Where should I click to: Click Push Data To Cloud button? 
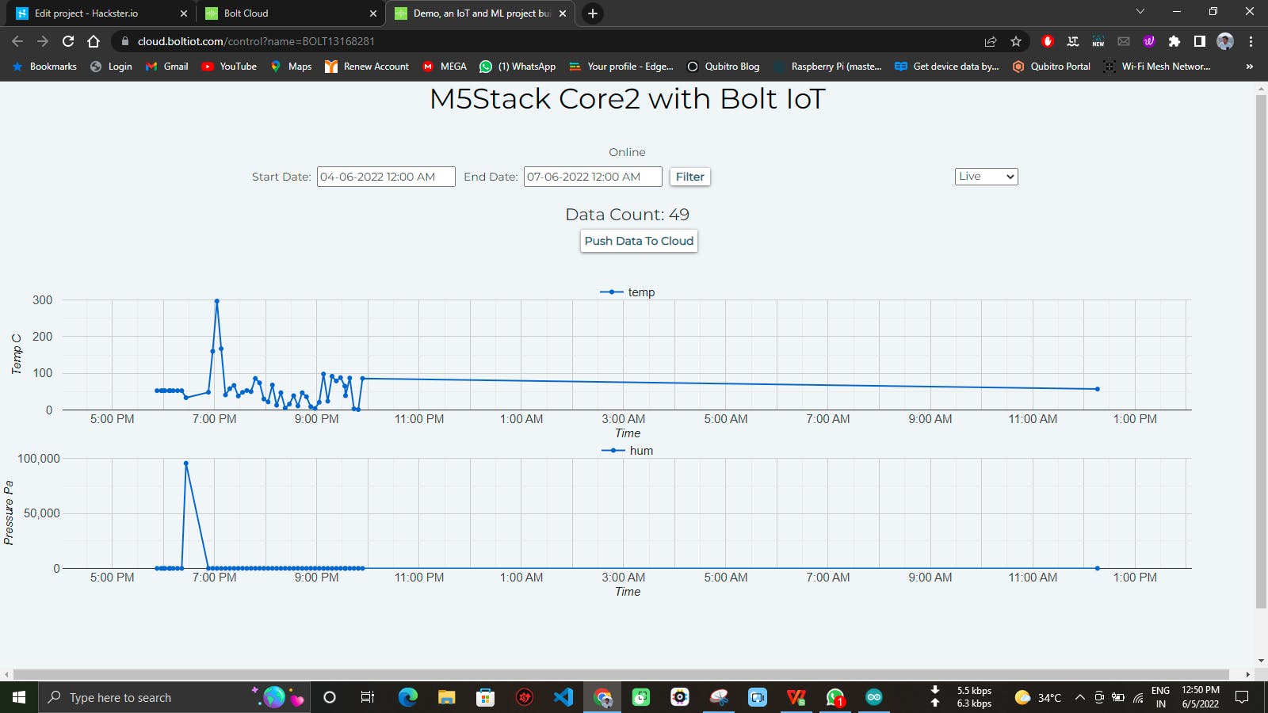pyautogui.click(x=639, y=241)
